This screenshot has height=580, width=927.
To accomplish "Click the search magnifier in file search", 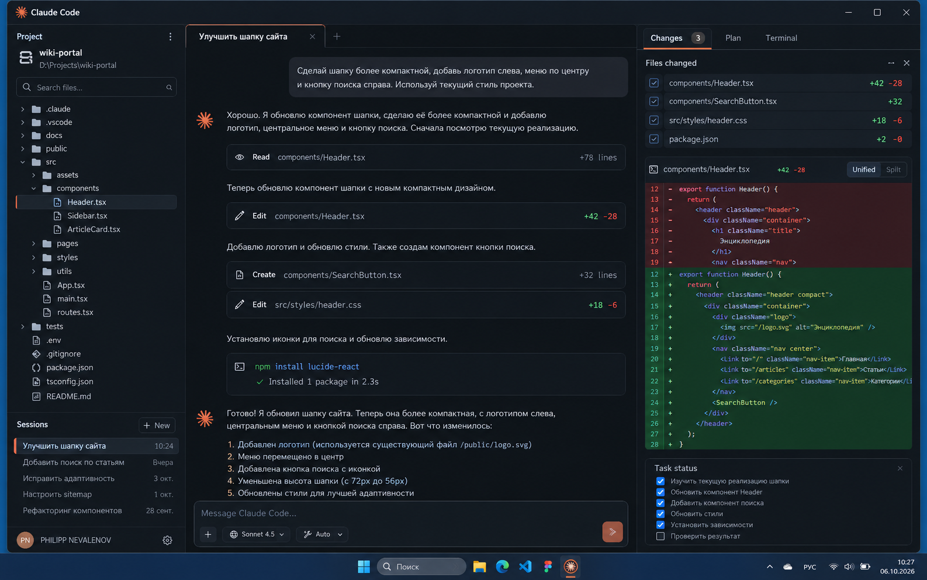I will tap(169, 87).
